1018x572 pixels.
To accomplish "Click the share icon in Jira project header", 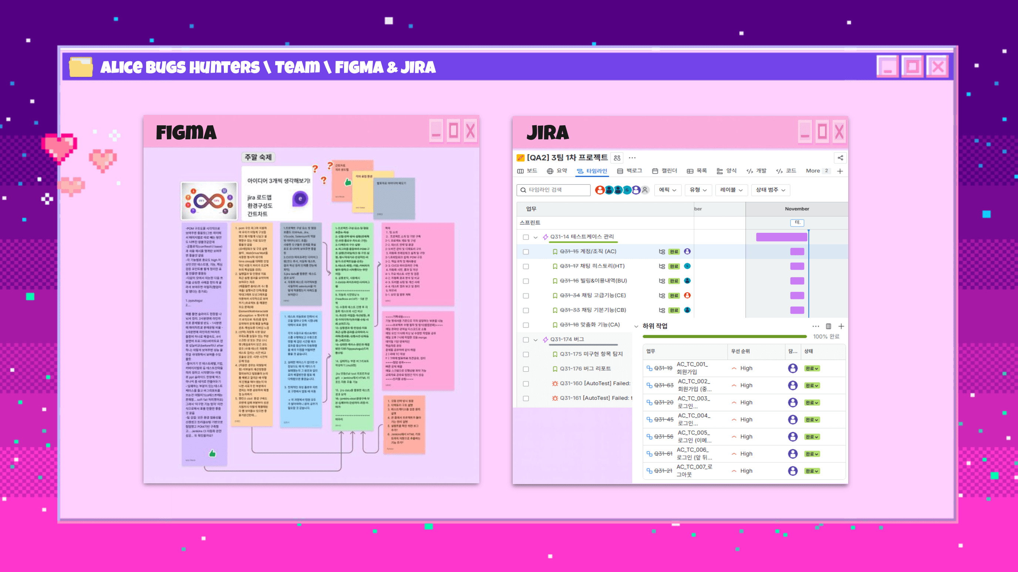I will 840,158.
